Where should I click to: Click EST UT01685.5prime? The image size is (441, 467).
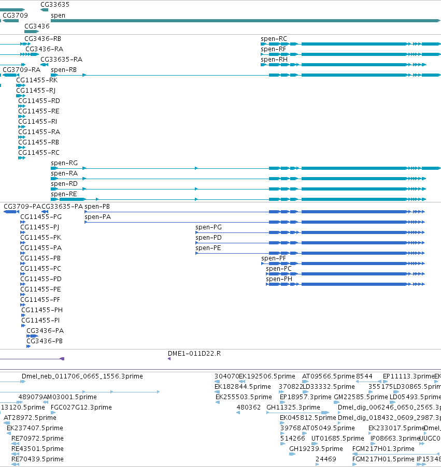[x=338, y=439]
